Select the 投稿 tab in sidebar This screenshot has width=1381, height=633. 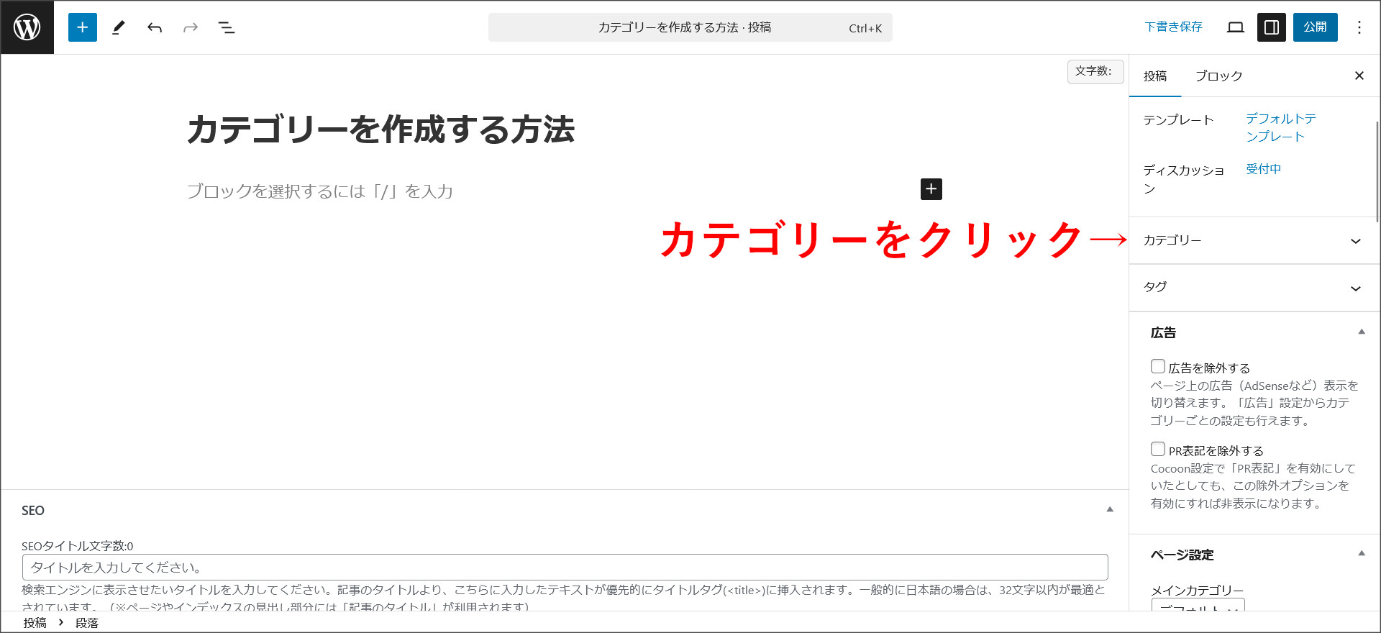pos(1155,76)
